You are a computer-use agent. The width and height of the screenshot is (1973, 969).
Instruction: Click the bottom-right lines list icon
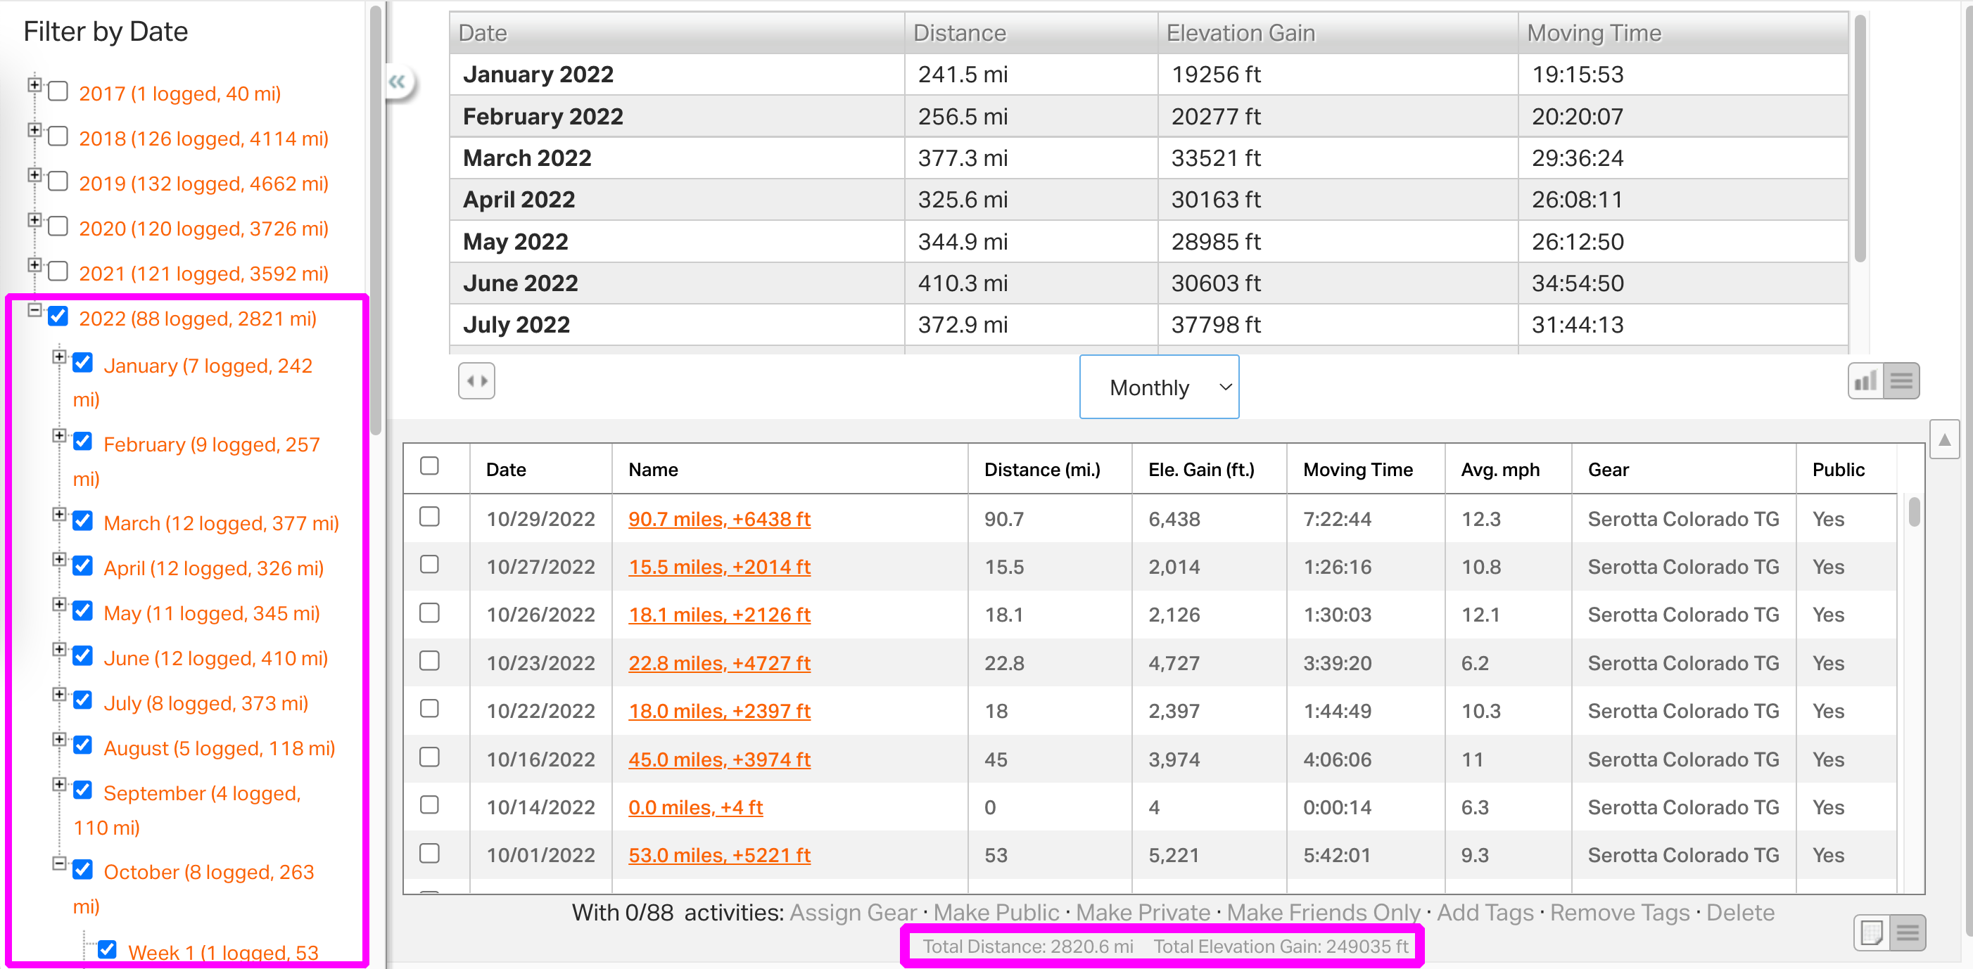[x=1907, y=932]
